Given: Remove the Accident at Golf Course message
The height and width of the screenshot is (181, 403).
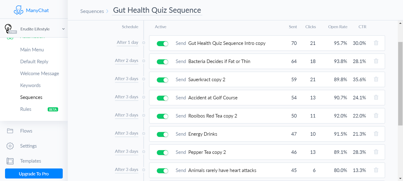Looking at the screenshot, I should pos(376,98).
